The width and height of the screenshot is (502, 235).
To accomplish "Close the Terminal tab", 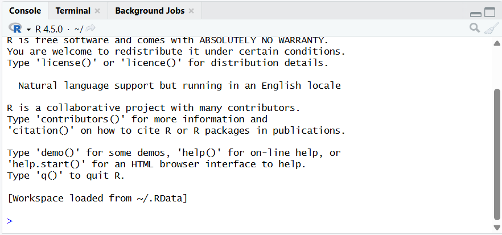I will tap(97, 11).
